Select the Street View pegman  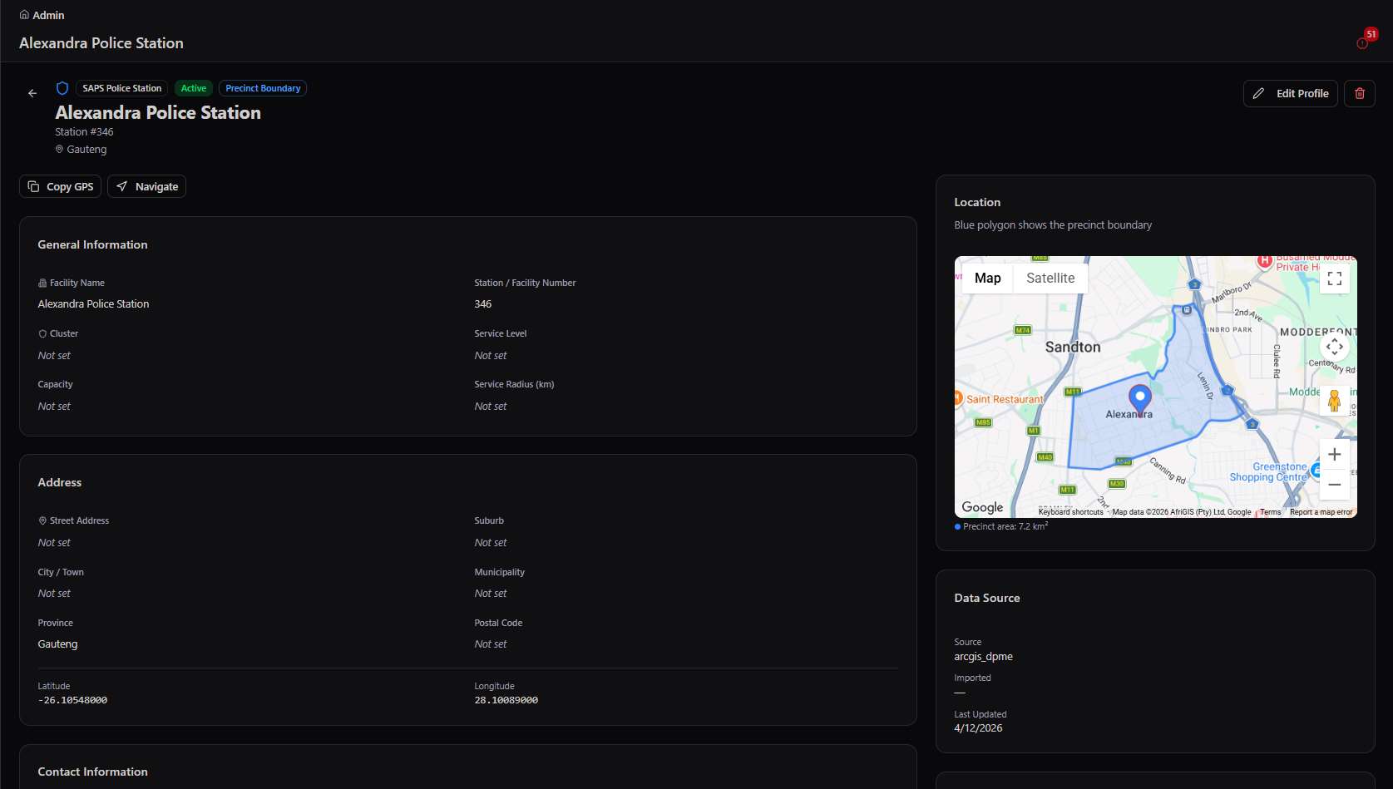1335,401
